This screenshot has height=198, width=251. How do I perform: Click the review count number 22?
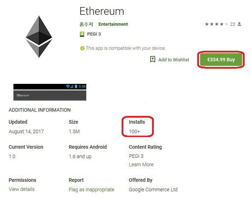(x=233, y=24)
